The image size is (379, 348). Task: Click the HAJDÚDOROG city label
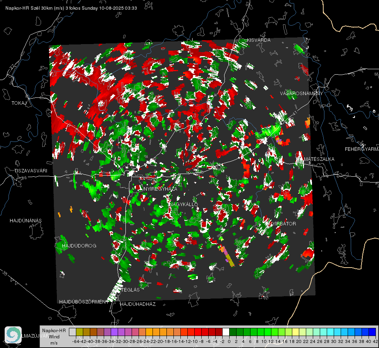(x=79, y=246)
